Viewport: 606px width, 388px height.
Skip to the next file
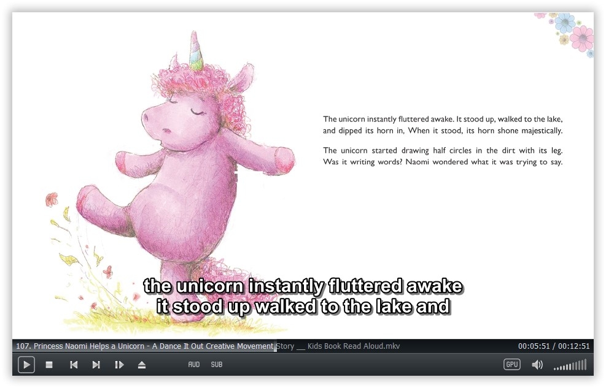96,365
